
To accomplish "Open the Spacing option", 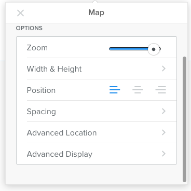I will point(102,111).
